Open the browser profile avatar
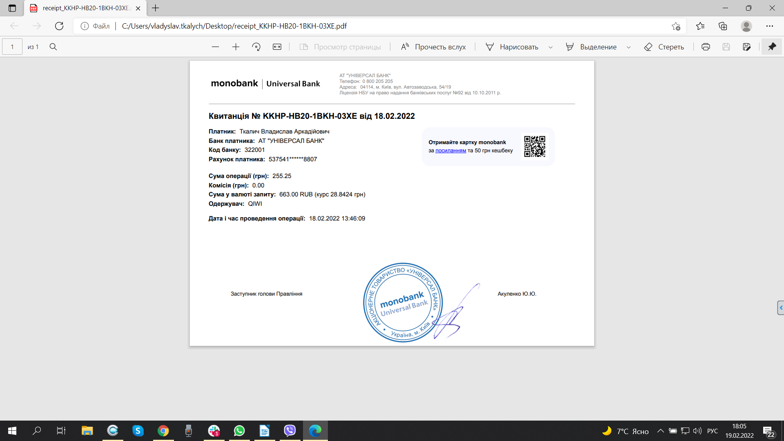The height and width of the screenshot is (441, 784). coord(746,26)
